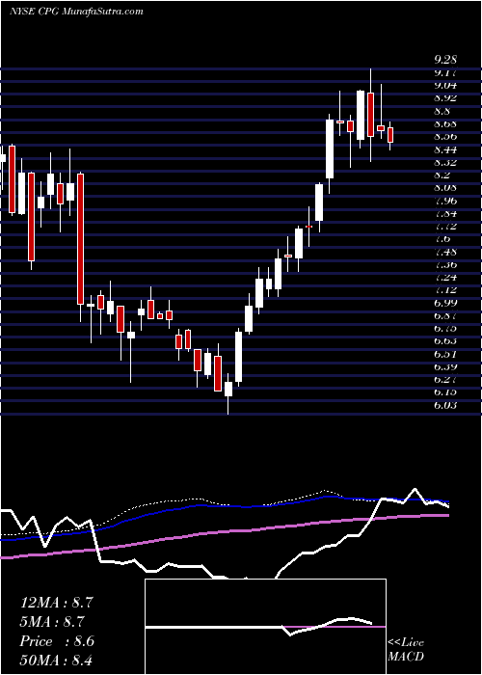
Task: Click the tall white candle nearest the 8.44 axis label
Action: [330, 148]
